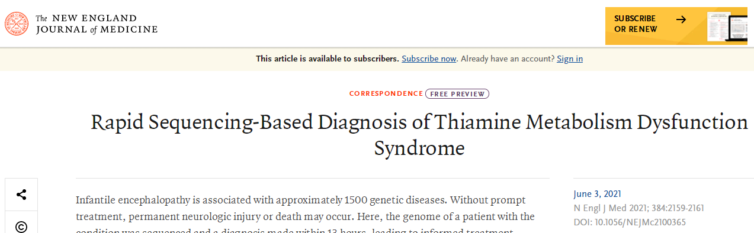Click the journal cover image in the yellow banner
The image size is (754, 233).
pyautogui.click(x=719, y=26)
